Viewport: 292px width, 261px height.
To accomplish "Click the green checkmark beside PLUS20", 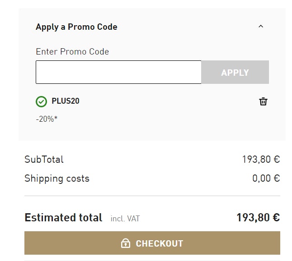I will pos(41,101).
